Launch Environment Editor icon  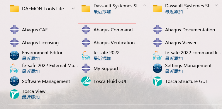(x=14, y=55)
